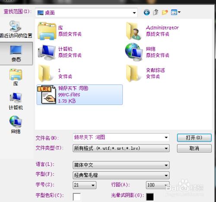This screenshot has width=216, height=202.
Task: Click the 打开 button
Action: pos(194,138)
